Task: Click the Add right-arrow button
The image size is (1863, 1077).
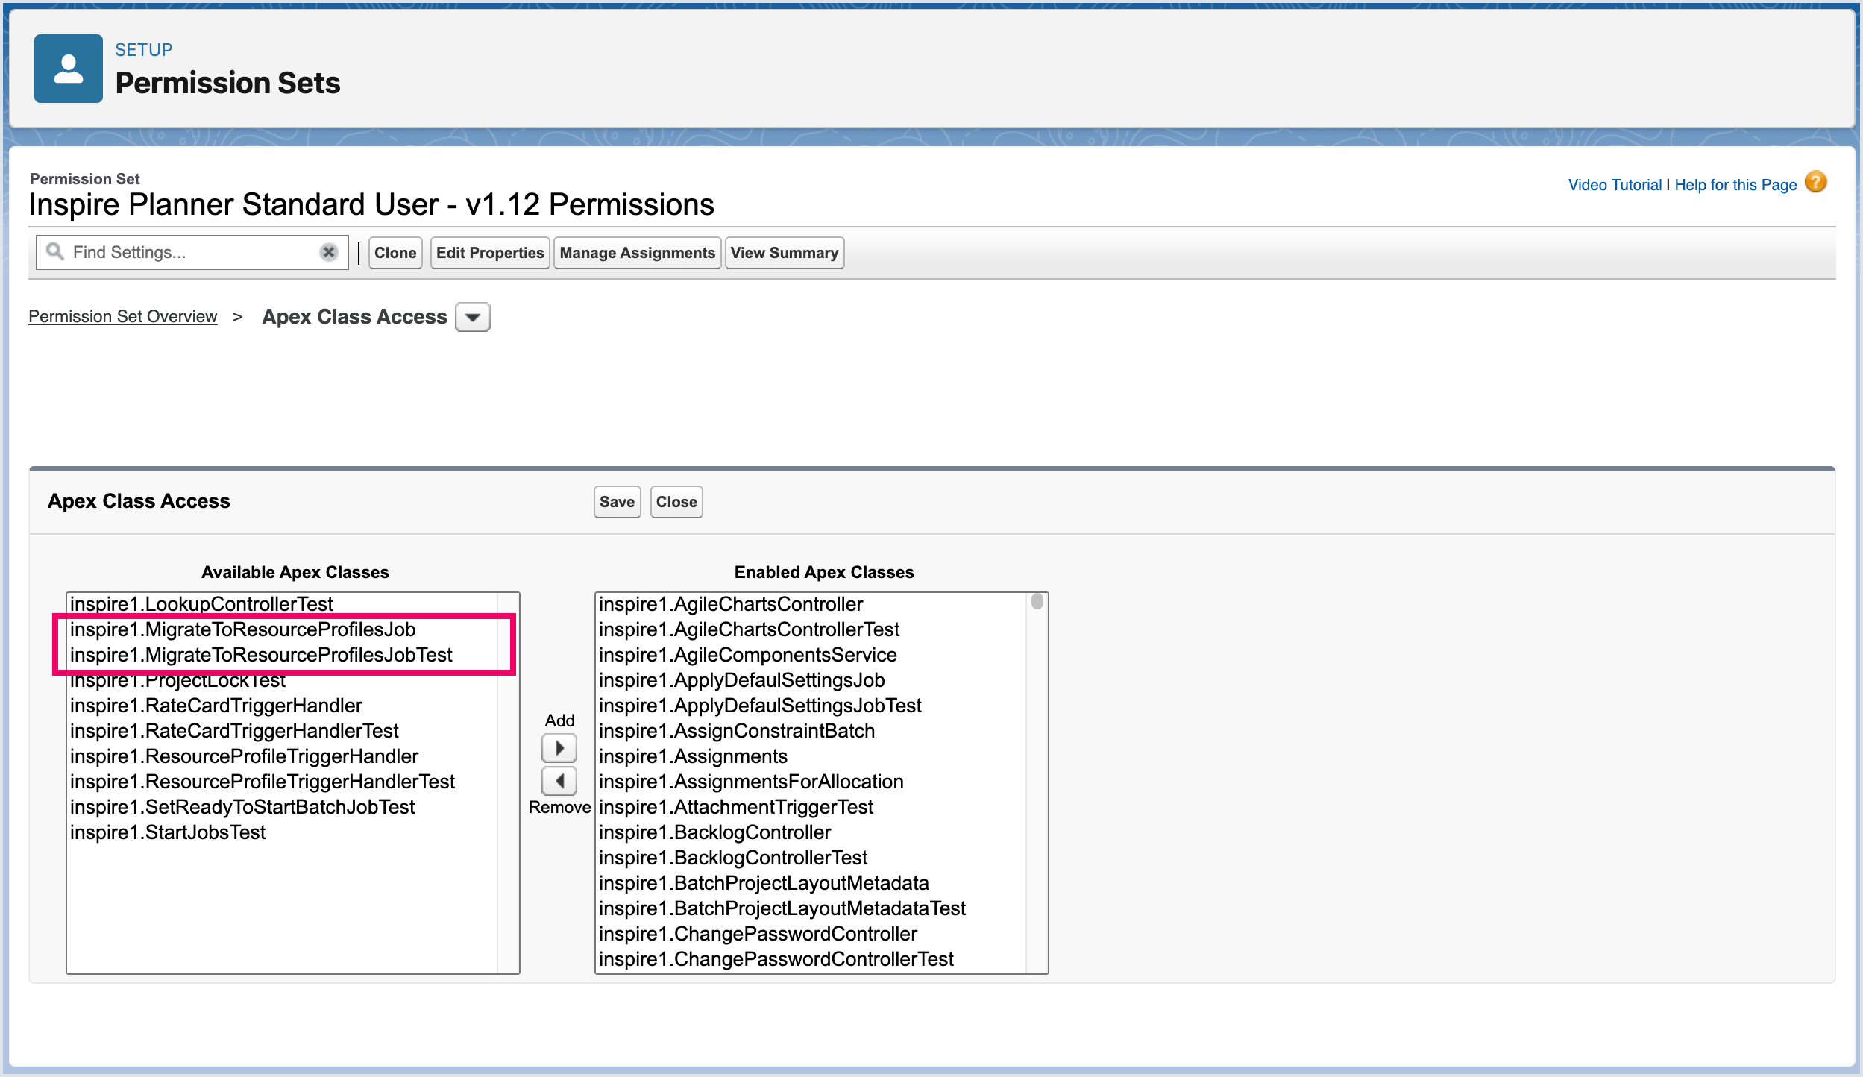Action: (559, 747)
